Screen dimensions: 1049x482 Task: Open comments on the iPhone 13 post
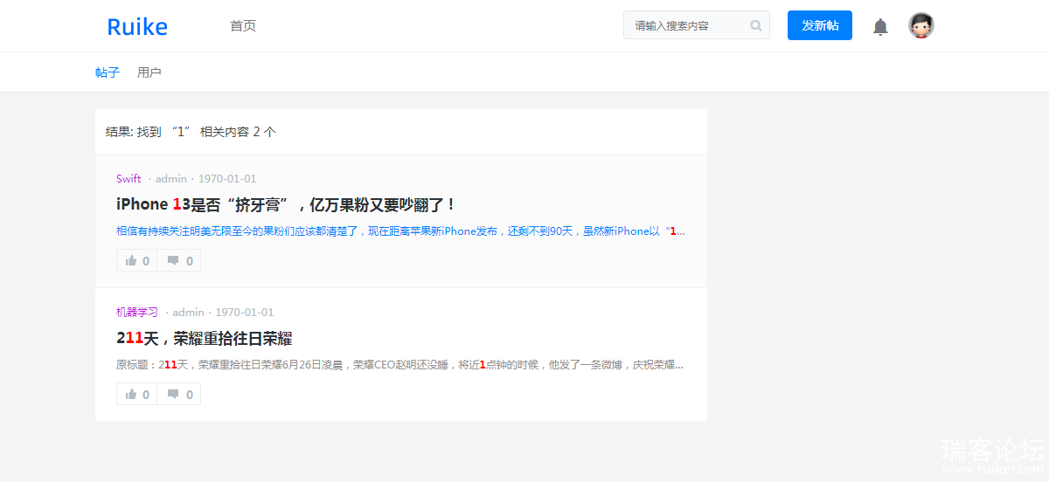tap(179, 260)
